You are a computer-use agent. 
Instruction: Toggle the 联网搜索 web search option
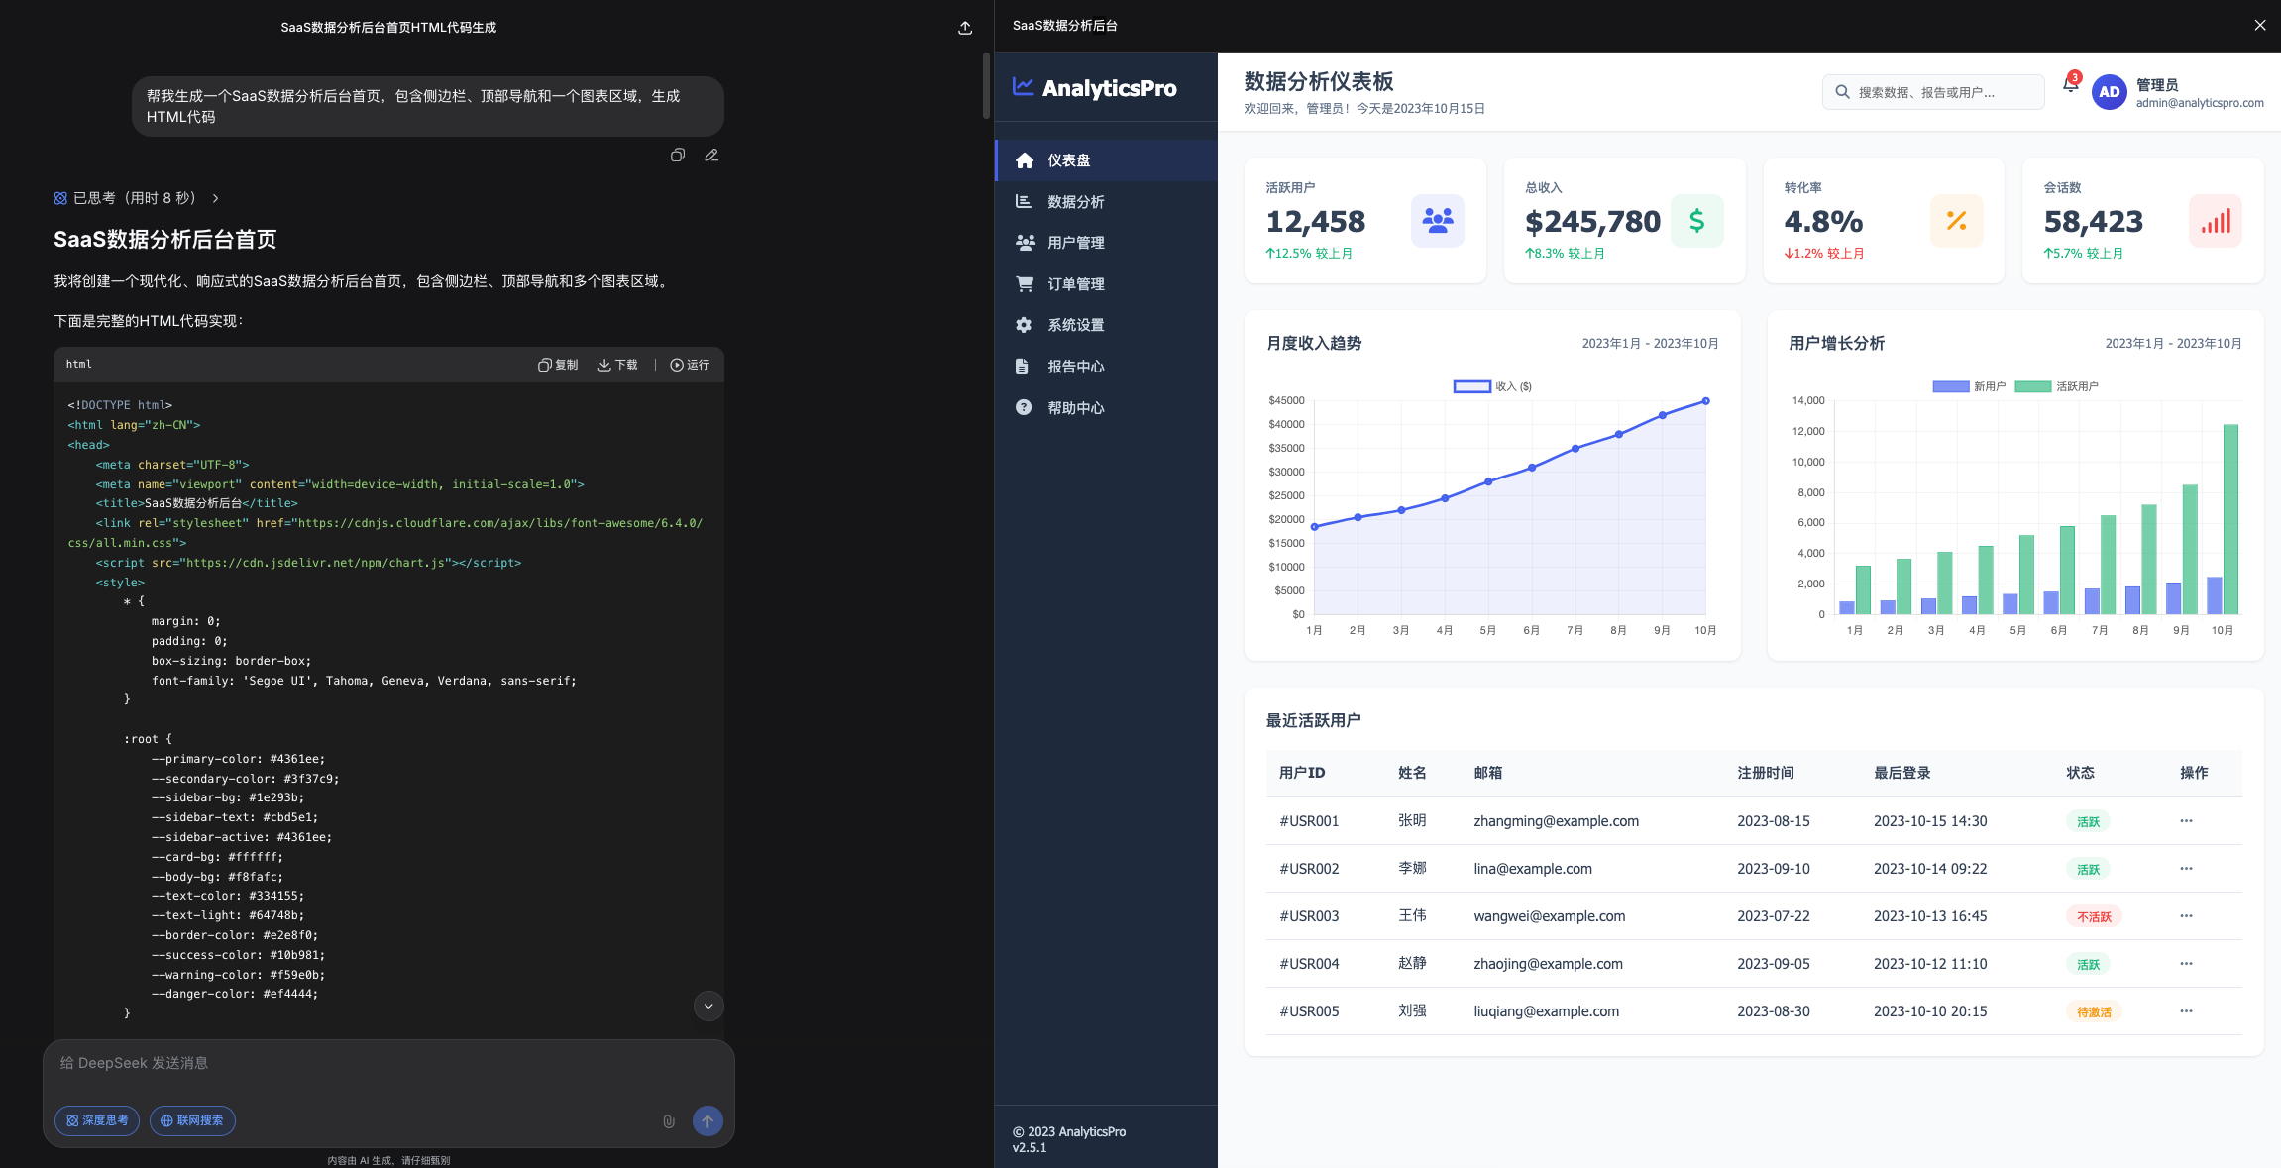tap(192, 1120)
